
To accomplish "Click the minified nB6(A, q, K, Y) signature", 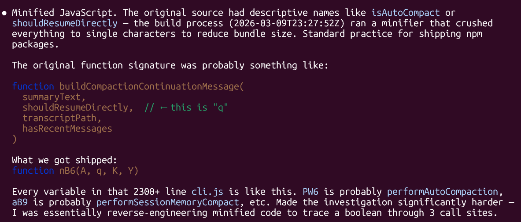I will click(x=99, y=171).
